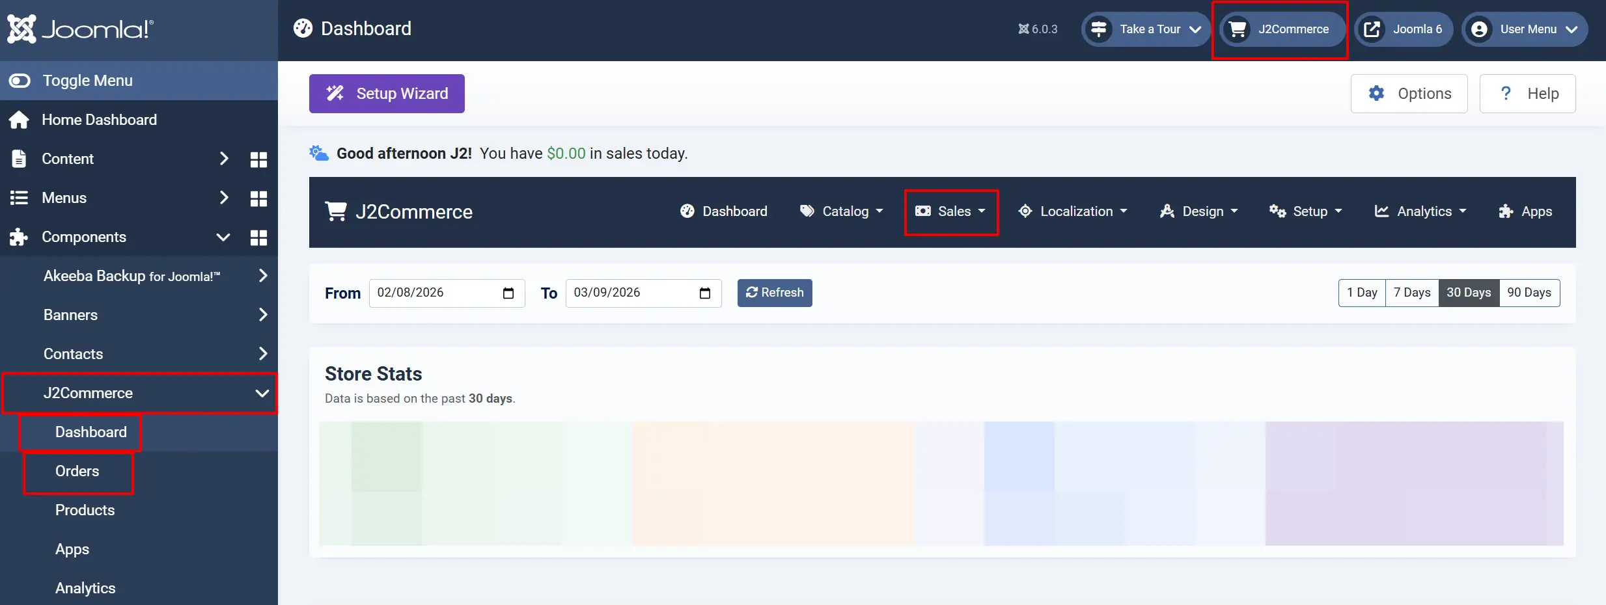Click the Options gear icon
The image size is (1606, 605).
[x=1376, y=94]
